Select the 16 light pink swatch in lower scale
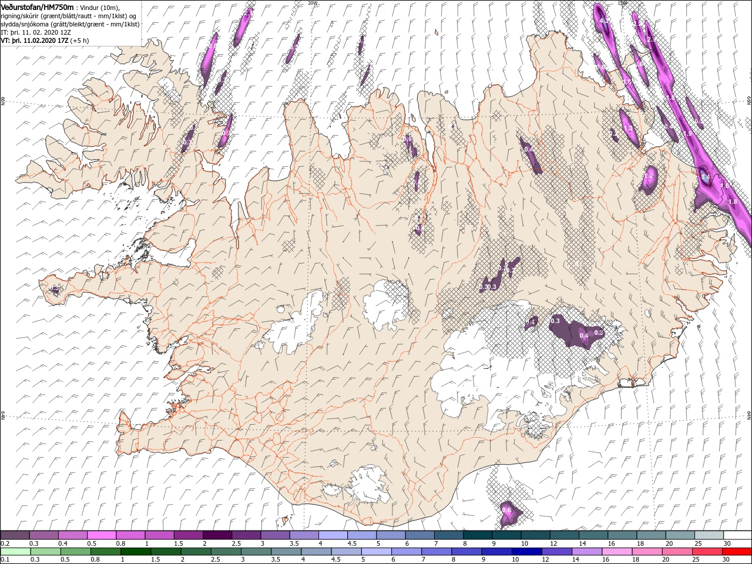Viewport: 752px width, 564px height. (x=616, y=552)
